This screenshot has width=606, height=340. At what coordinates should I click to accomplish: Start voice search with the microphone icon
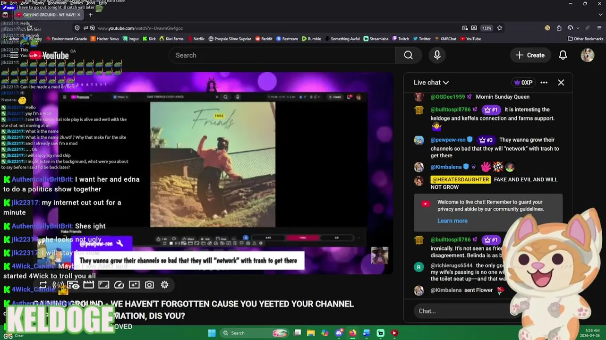pyautogui.click(x=437, y=55)
